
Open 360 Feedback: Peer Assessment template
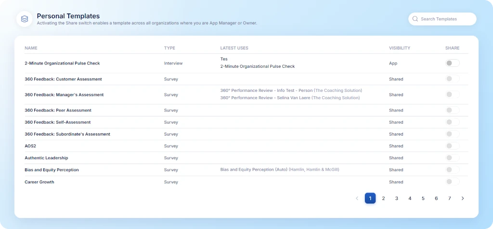coord(58,110)
